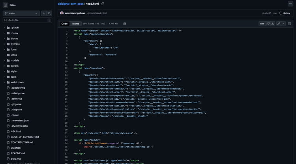Open the 404.html file
296x164 pixels.
point(16,131)
